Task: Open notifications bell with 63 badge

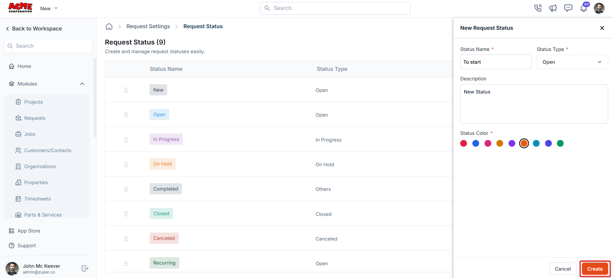Action: click(584, 8)
